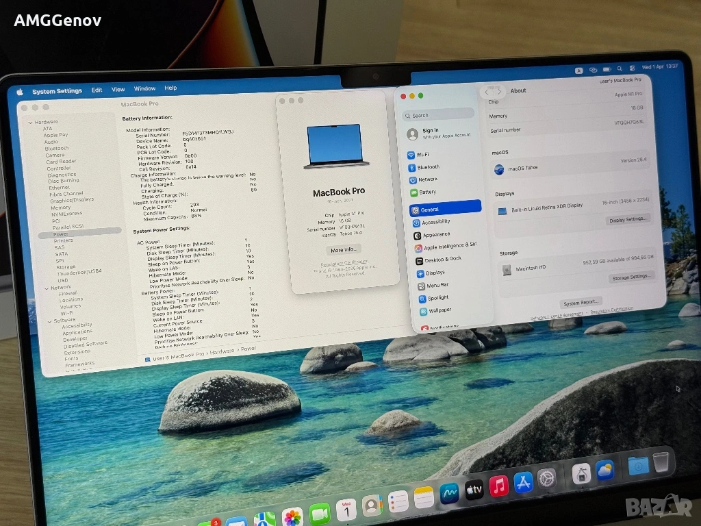Collapse the Software tree section
Image resolution: width=701 pixels, height=526 pixels.
[49, 321]
